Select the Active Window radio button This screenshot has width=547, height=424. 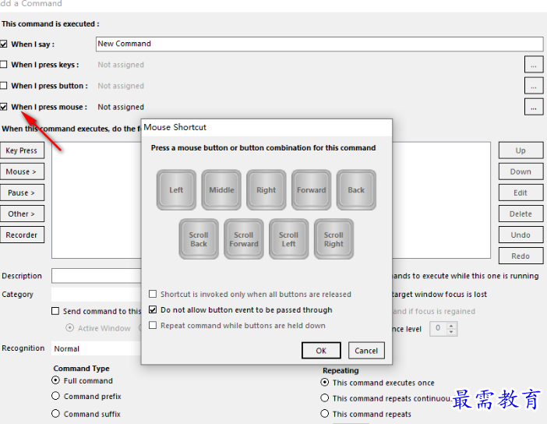pos(70,328)
